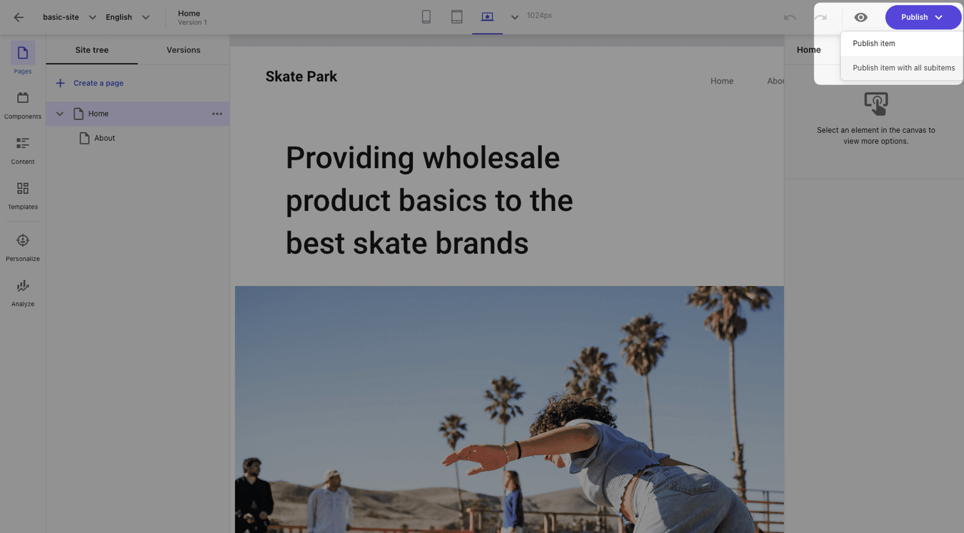The height and width of the screenshot is (533, 964).
Task: Click Create a page link
Action: point(98,83)
